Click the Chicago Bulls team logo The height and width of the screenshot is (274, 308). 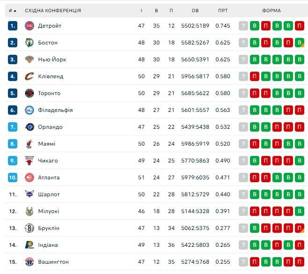coord(29,161)
